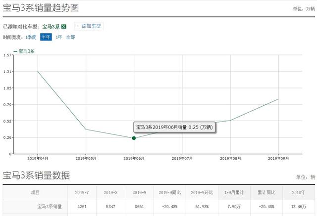Click the 单位：万辆 label
Screen dimensions: 317x216
[x=304, y=9]
